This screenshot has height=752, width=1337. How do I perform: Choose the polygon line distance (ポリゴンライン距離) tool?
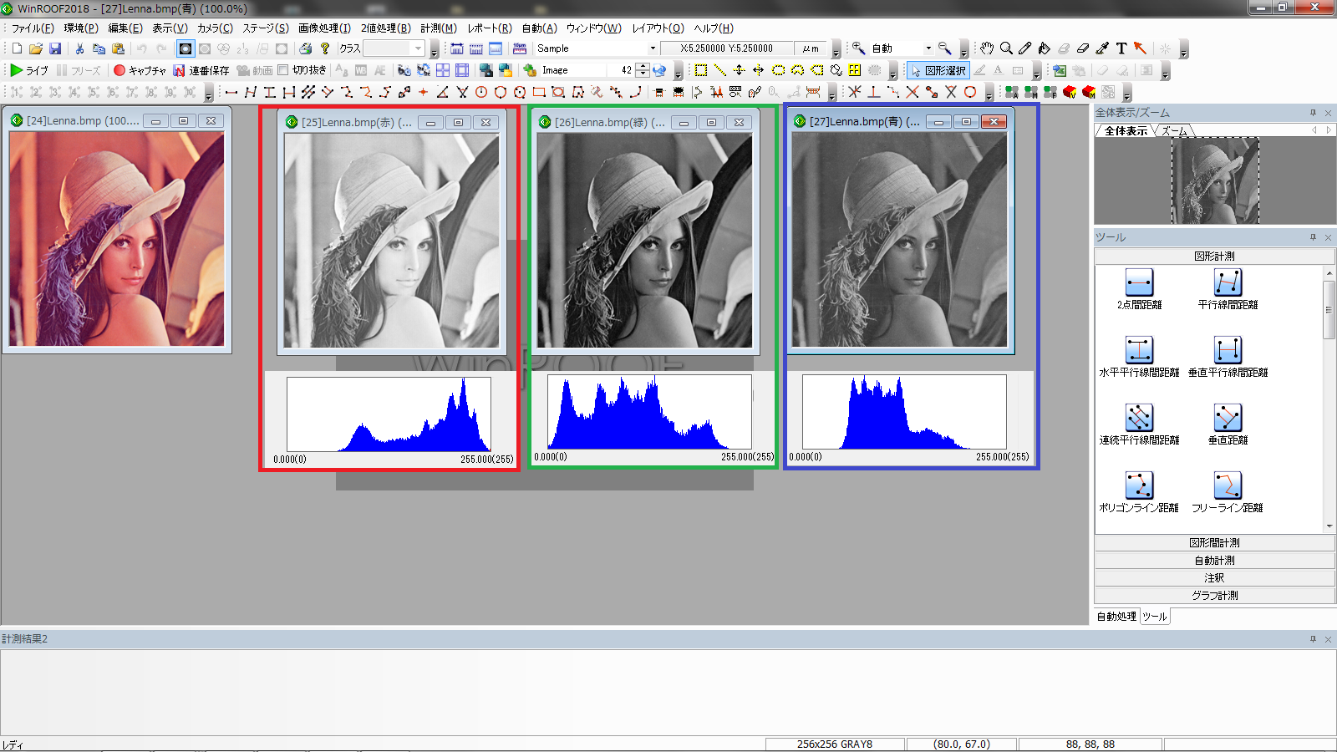(x=1139, y=492)
